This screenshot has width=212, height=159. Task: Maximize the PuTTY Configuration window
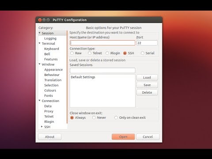click(x=48, y=20)
